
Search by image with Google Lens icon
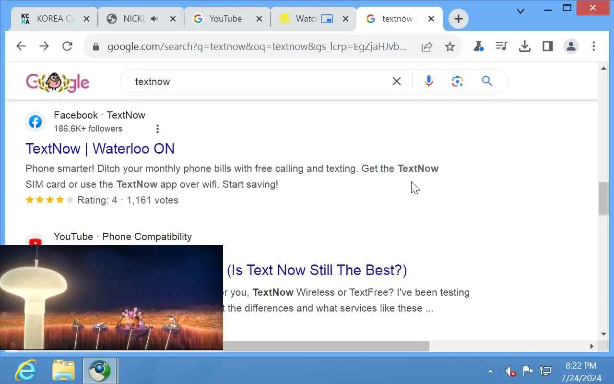pos(458,81)
